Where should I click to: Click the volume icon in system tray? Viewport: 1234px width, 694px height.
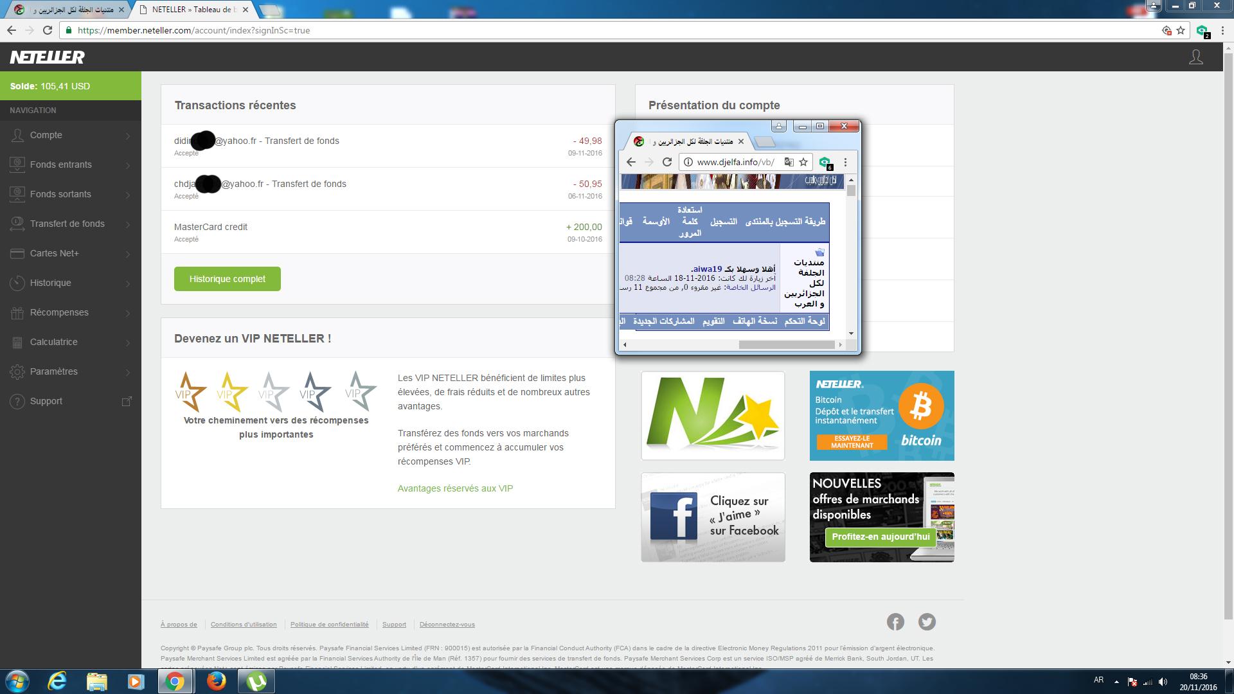pyautogui.click(x=1163, y=682)
